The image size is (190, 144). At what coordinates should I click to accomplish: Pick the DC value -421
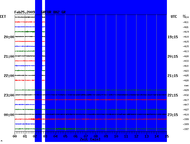tap(186, 27)
